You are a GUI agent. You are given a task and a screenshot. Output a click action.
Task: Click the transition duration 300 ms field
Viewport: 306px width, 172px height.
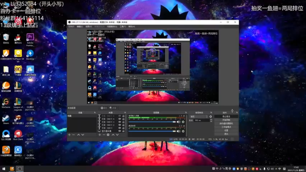pyautogui.click(x=202, y=120)
